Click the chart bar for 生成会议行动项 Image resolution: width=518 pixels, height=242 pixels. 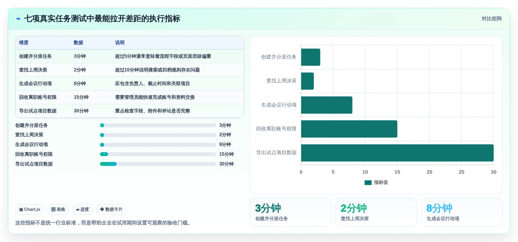click(x=327, y=105)
